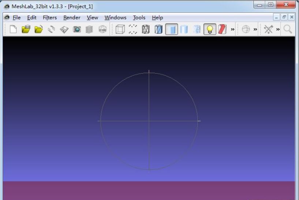Screen dimensions: 299x200
Task: Switch to wireframe render mode
Action: pos(146,29)
